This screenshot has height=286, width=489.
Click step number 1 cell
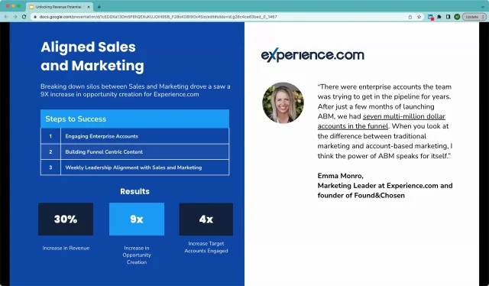tap(50, 136)
